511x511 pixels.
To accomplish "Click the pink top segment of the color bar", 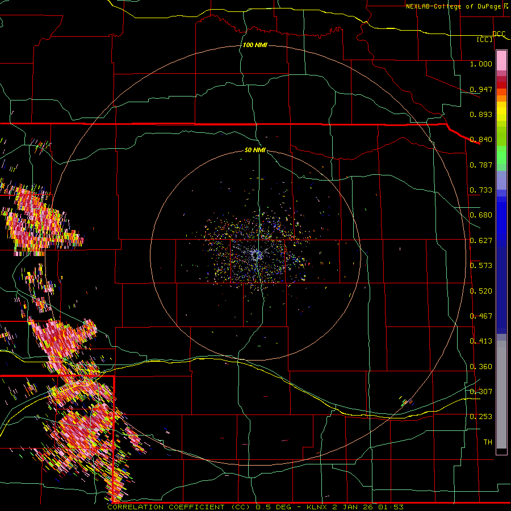I will click(501, 61).
